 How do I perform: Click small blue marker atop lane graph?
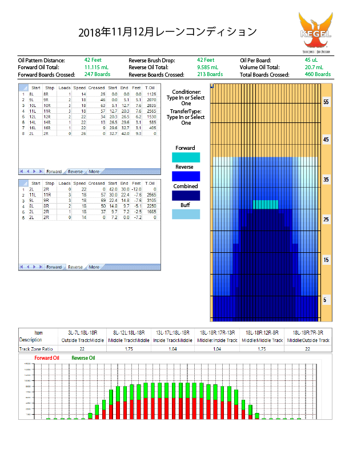click(x=212, y=86)
